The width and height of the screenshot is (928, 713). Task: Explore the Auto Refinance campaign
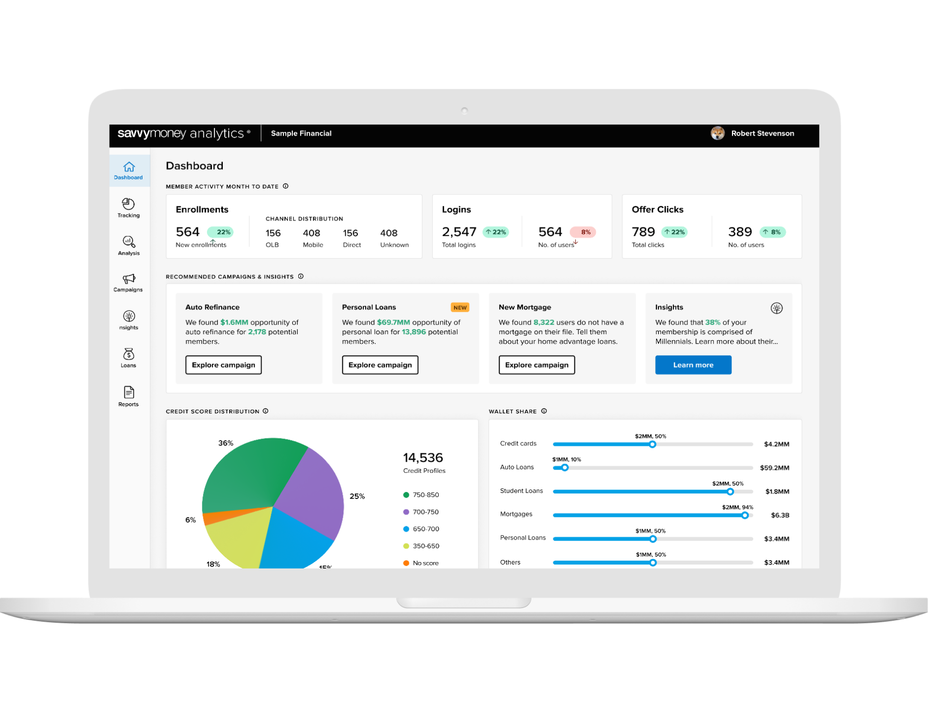[223, 365]
